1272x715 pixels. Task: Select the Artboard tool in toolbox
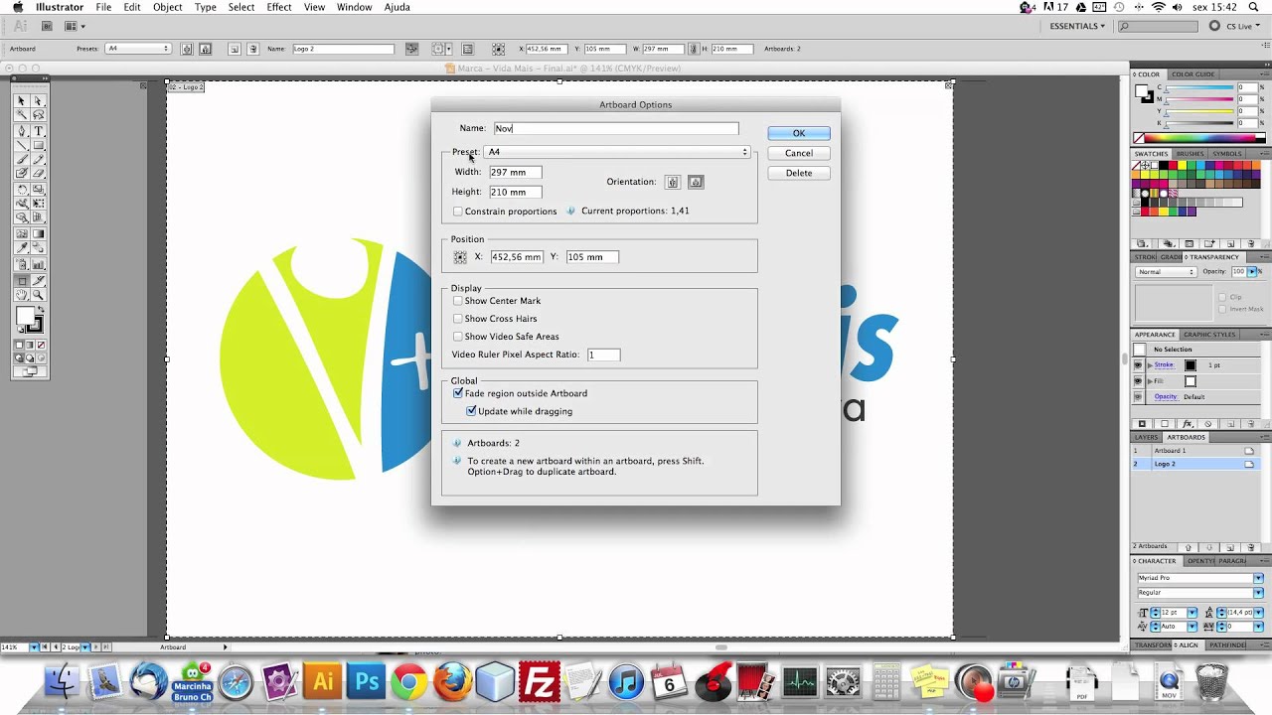tap(21, 280)
